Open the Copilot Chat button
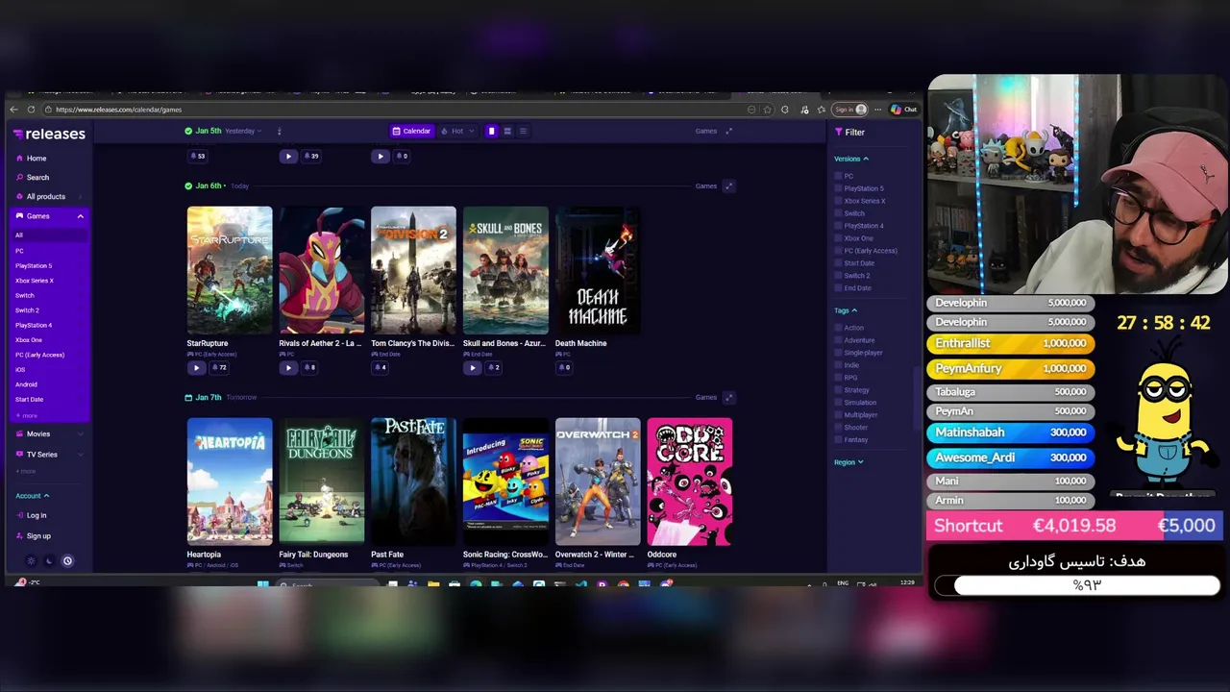 pos(903,110)
